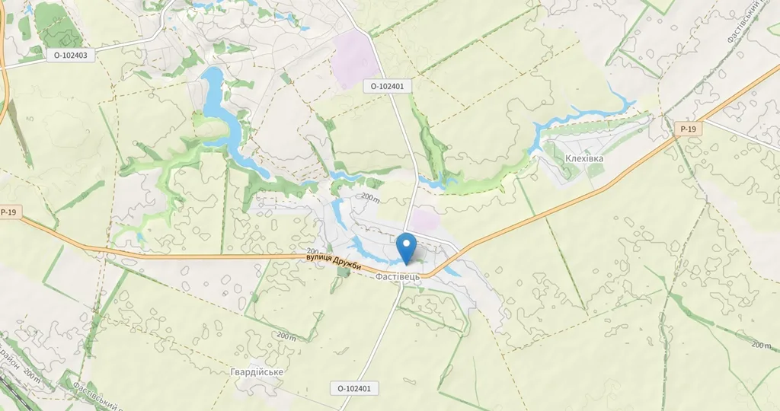Click the O-102403 road shield
780x411 pixels.
coord(71,55)
